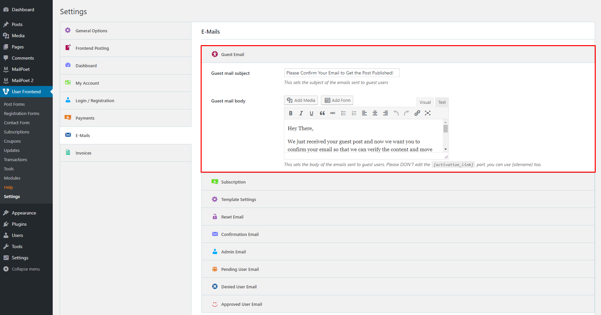Open the MailPoet 2 admin menu
This screenshot has width=601, height=315.
(26, 80)
